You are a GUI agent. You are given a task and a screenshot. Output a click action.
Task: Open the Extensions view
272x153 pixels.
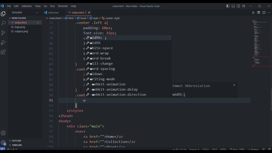3,52
